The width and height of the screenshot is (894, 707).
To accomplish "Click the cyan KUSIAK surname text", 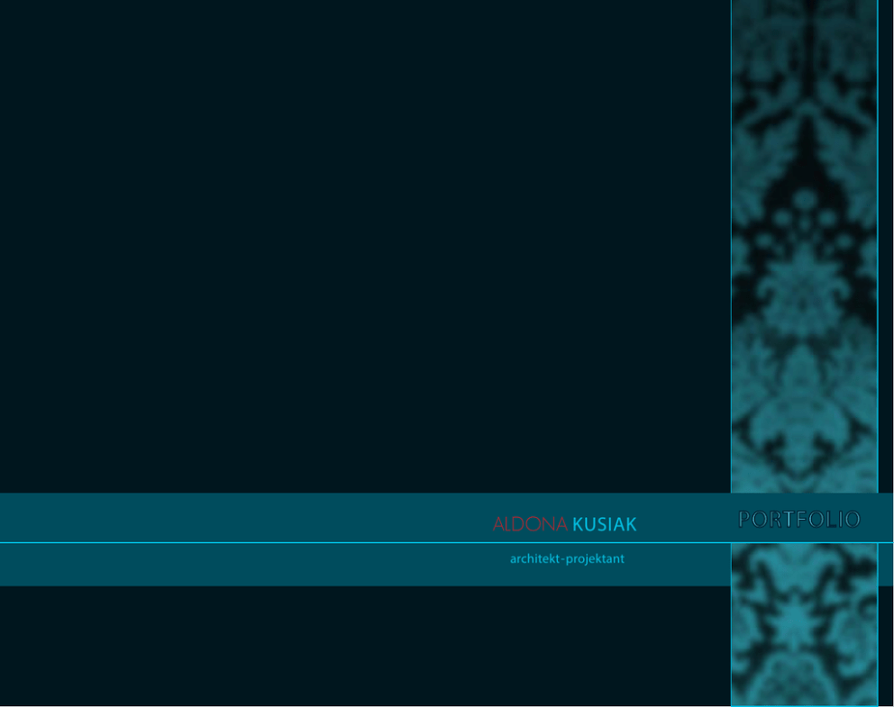I will point(604,524).
